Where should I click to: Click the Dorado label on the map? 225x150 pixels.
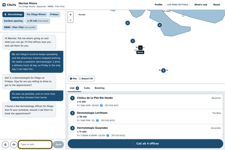click(x=82, y=15)
